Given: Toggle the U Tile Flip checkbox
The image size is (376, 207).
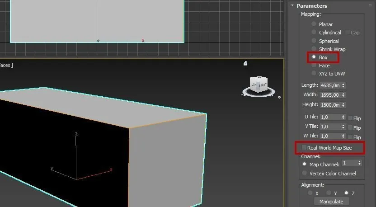Looking at the screenshot, I should point(350,118).
